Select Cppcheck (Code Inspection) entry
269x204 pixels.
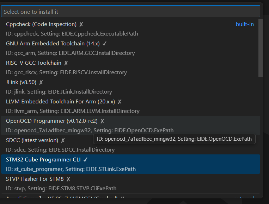coord(130,29)
